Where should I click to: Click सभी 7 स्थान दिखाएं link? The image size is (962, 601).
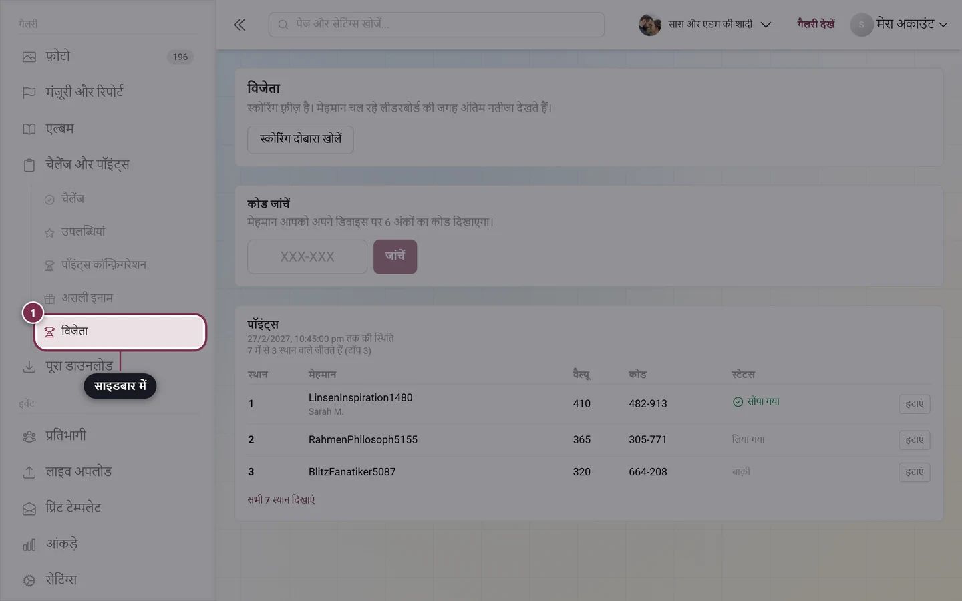[281, 500]
